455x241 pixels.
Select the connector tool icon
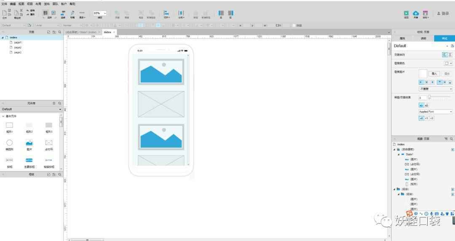[x=63, y=13]
